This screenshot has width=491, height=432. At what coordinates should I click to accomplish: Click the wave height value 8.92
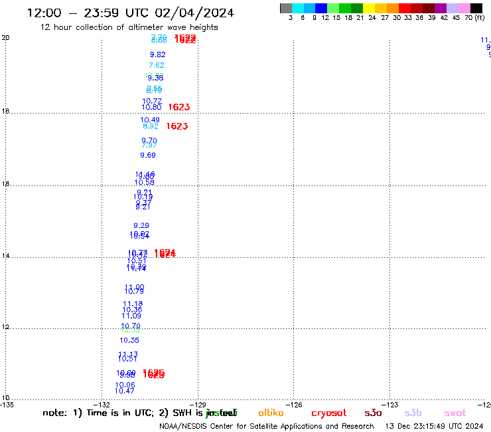tap(151, 126)
